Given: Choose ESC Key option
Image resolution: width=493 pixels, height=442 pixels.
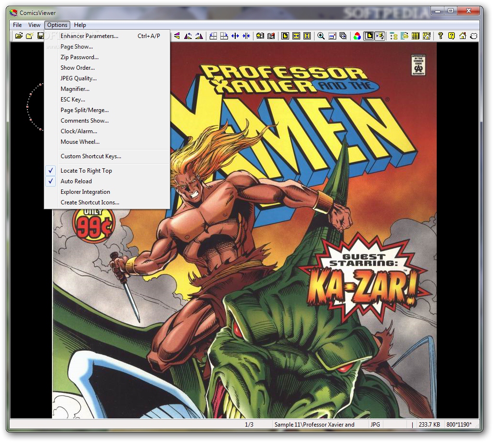Looking at the screenshot, I should point(107,100).
